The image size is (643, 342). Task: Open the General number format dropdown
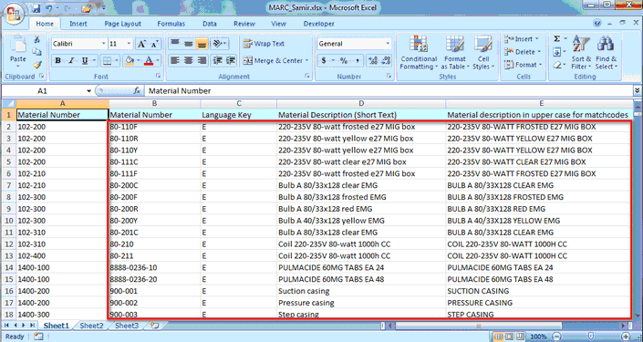click(388, 44)
